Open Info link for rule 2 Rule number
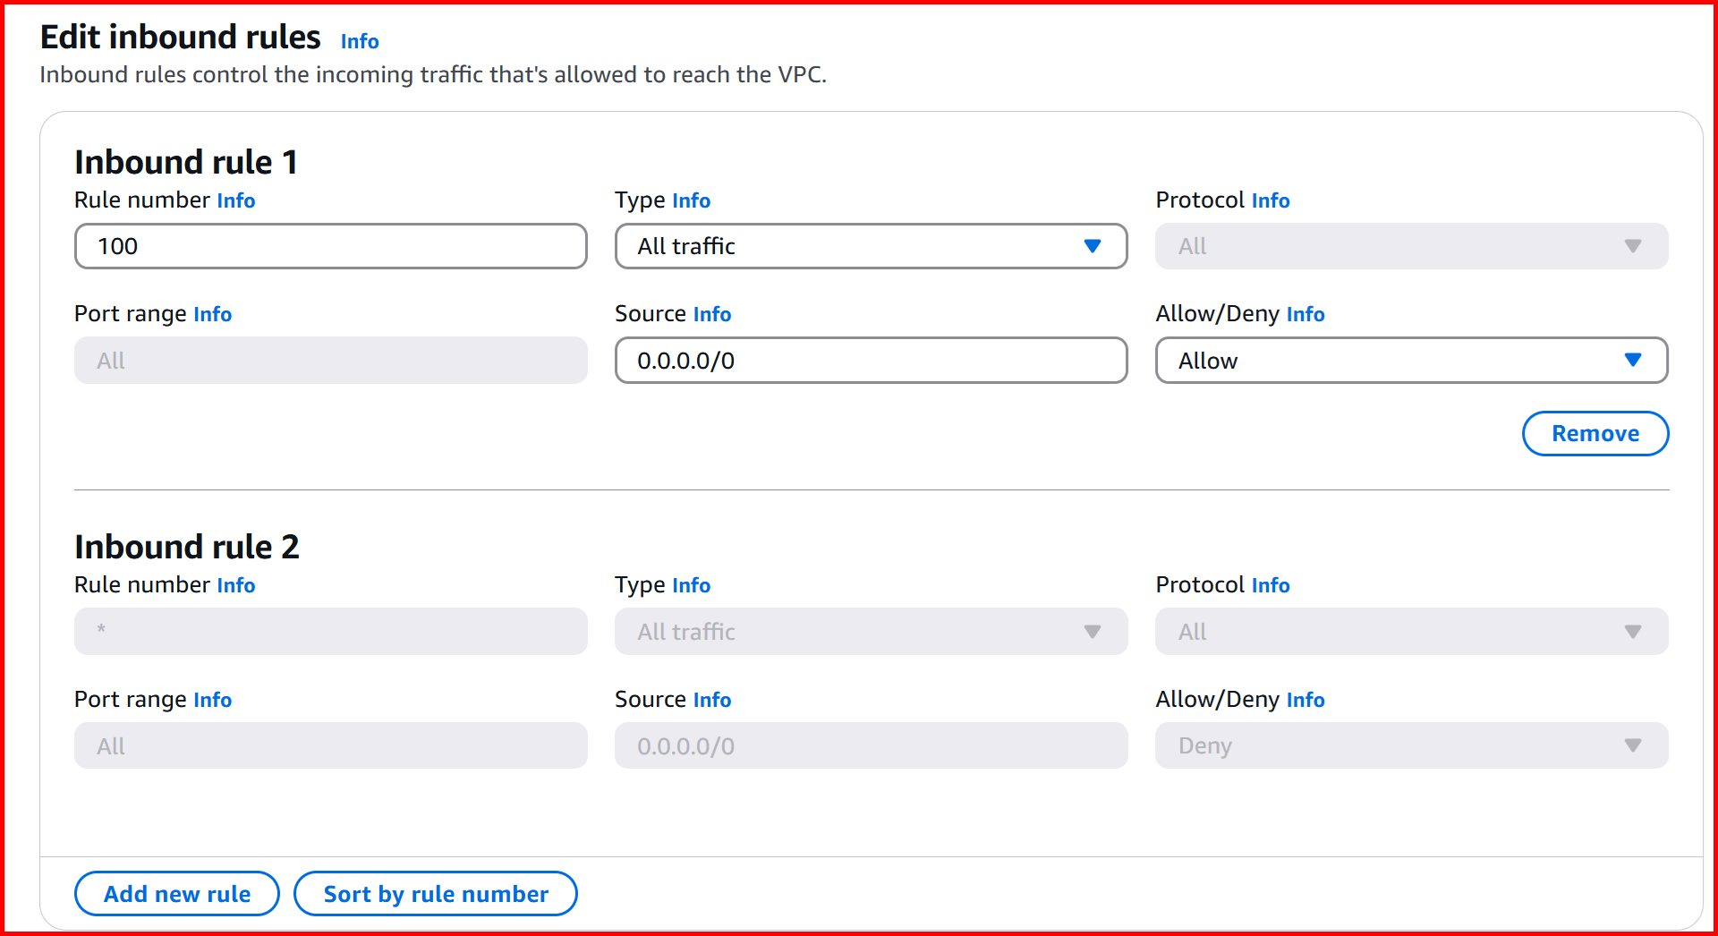The image size is (1718, 936). click(236, 585)
